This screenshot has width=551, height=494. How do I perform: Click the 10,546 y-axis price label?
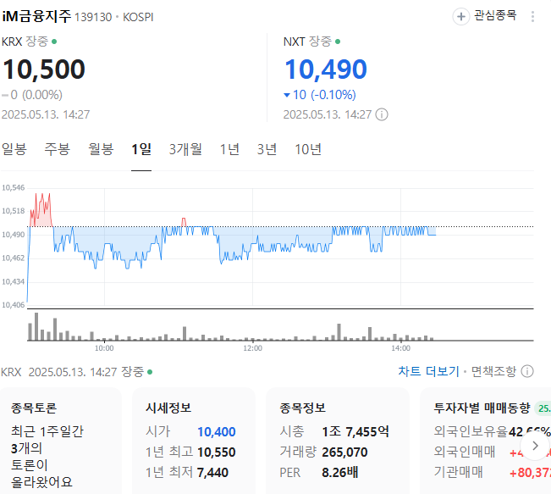(14, 188)
